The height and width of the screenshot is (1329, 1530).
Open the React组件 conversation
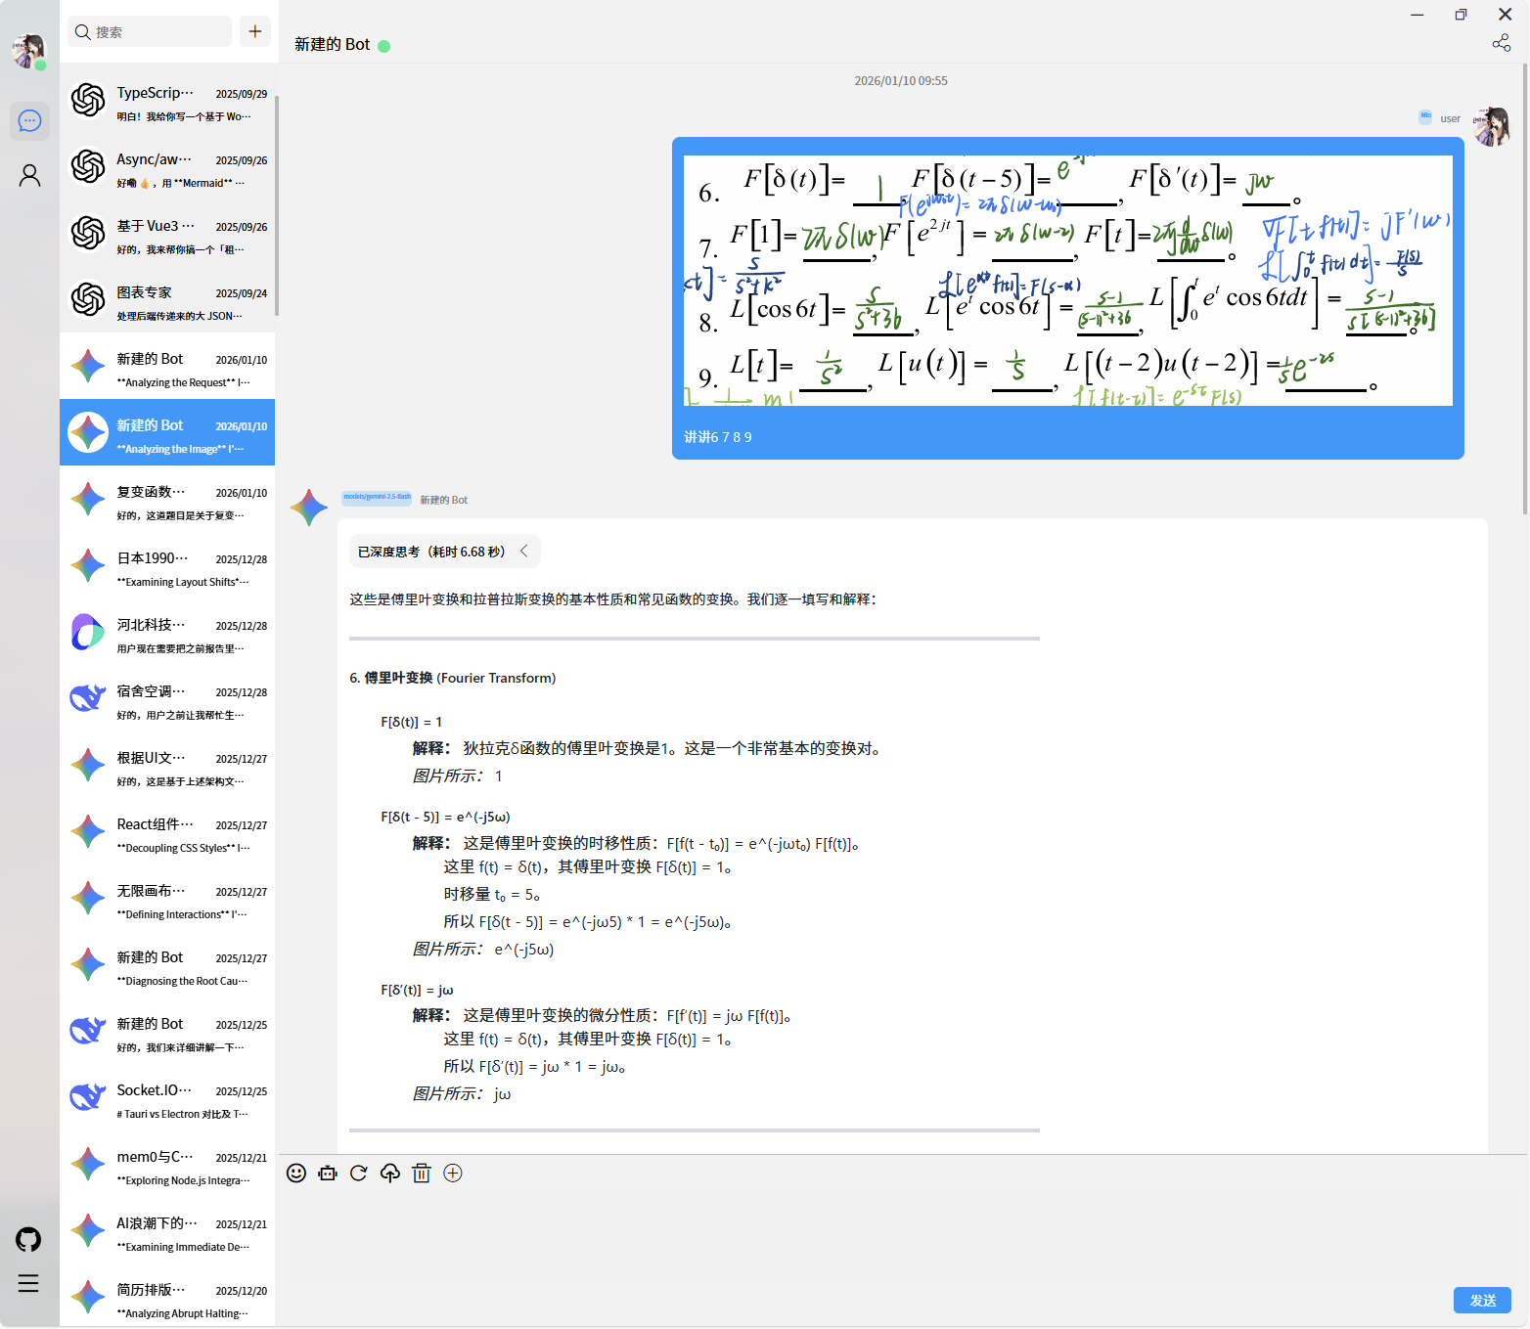[x=167, y=831]
